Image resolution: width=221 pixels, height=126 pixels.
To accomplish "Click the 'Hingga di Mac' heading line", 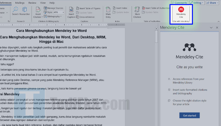I will pyautogui.click(x=51, y=42).
